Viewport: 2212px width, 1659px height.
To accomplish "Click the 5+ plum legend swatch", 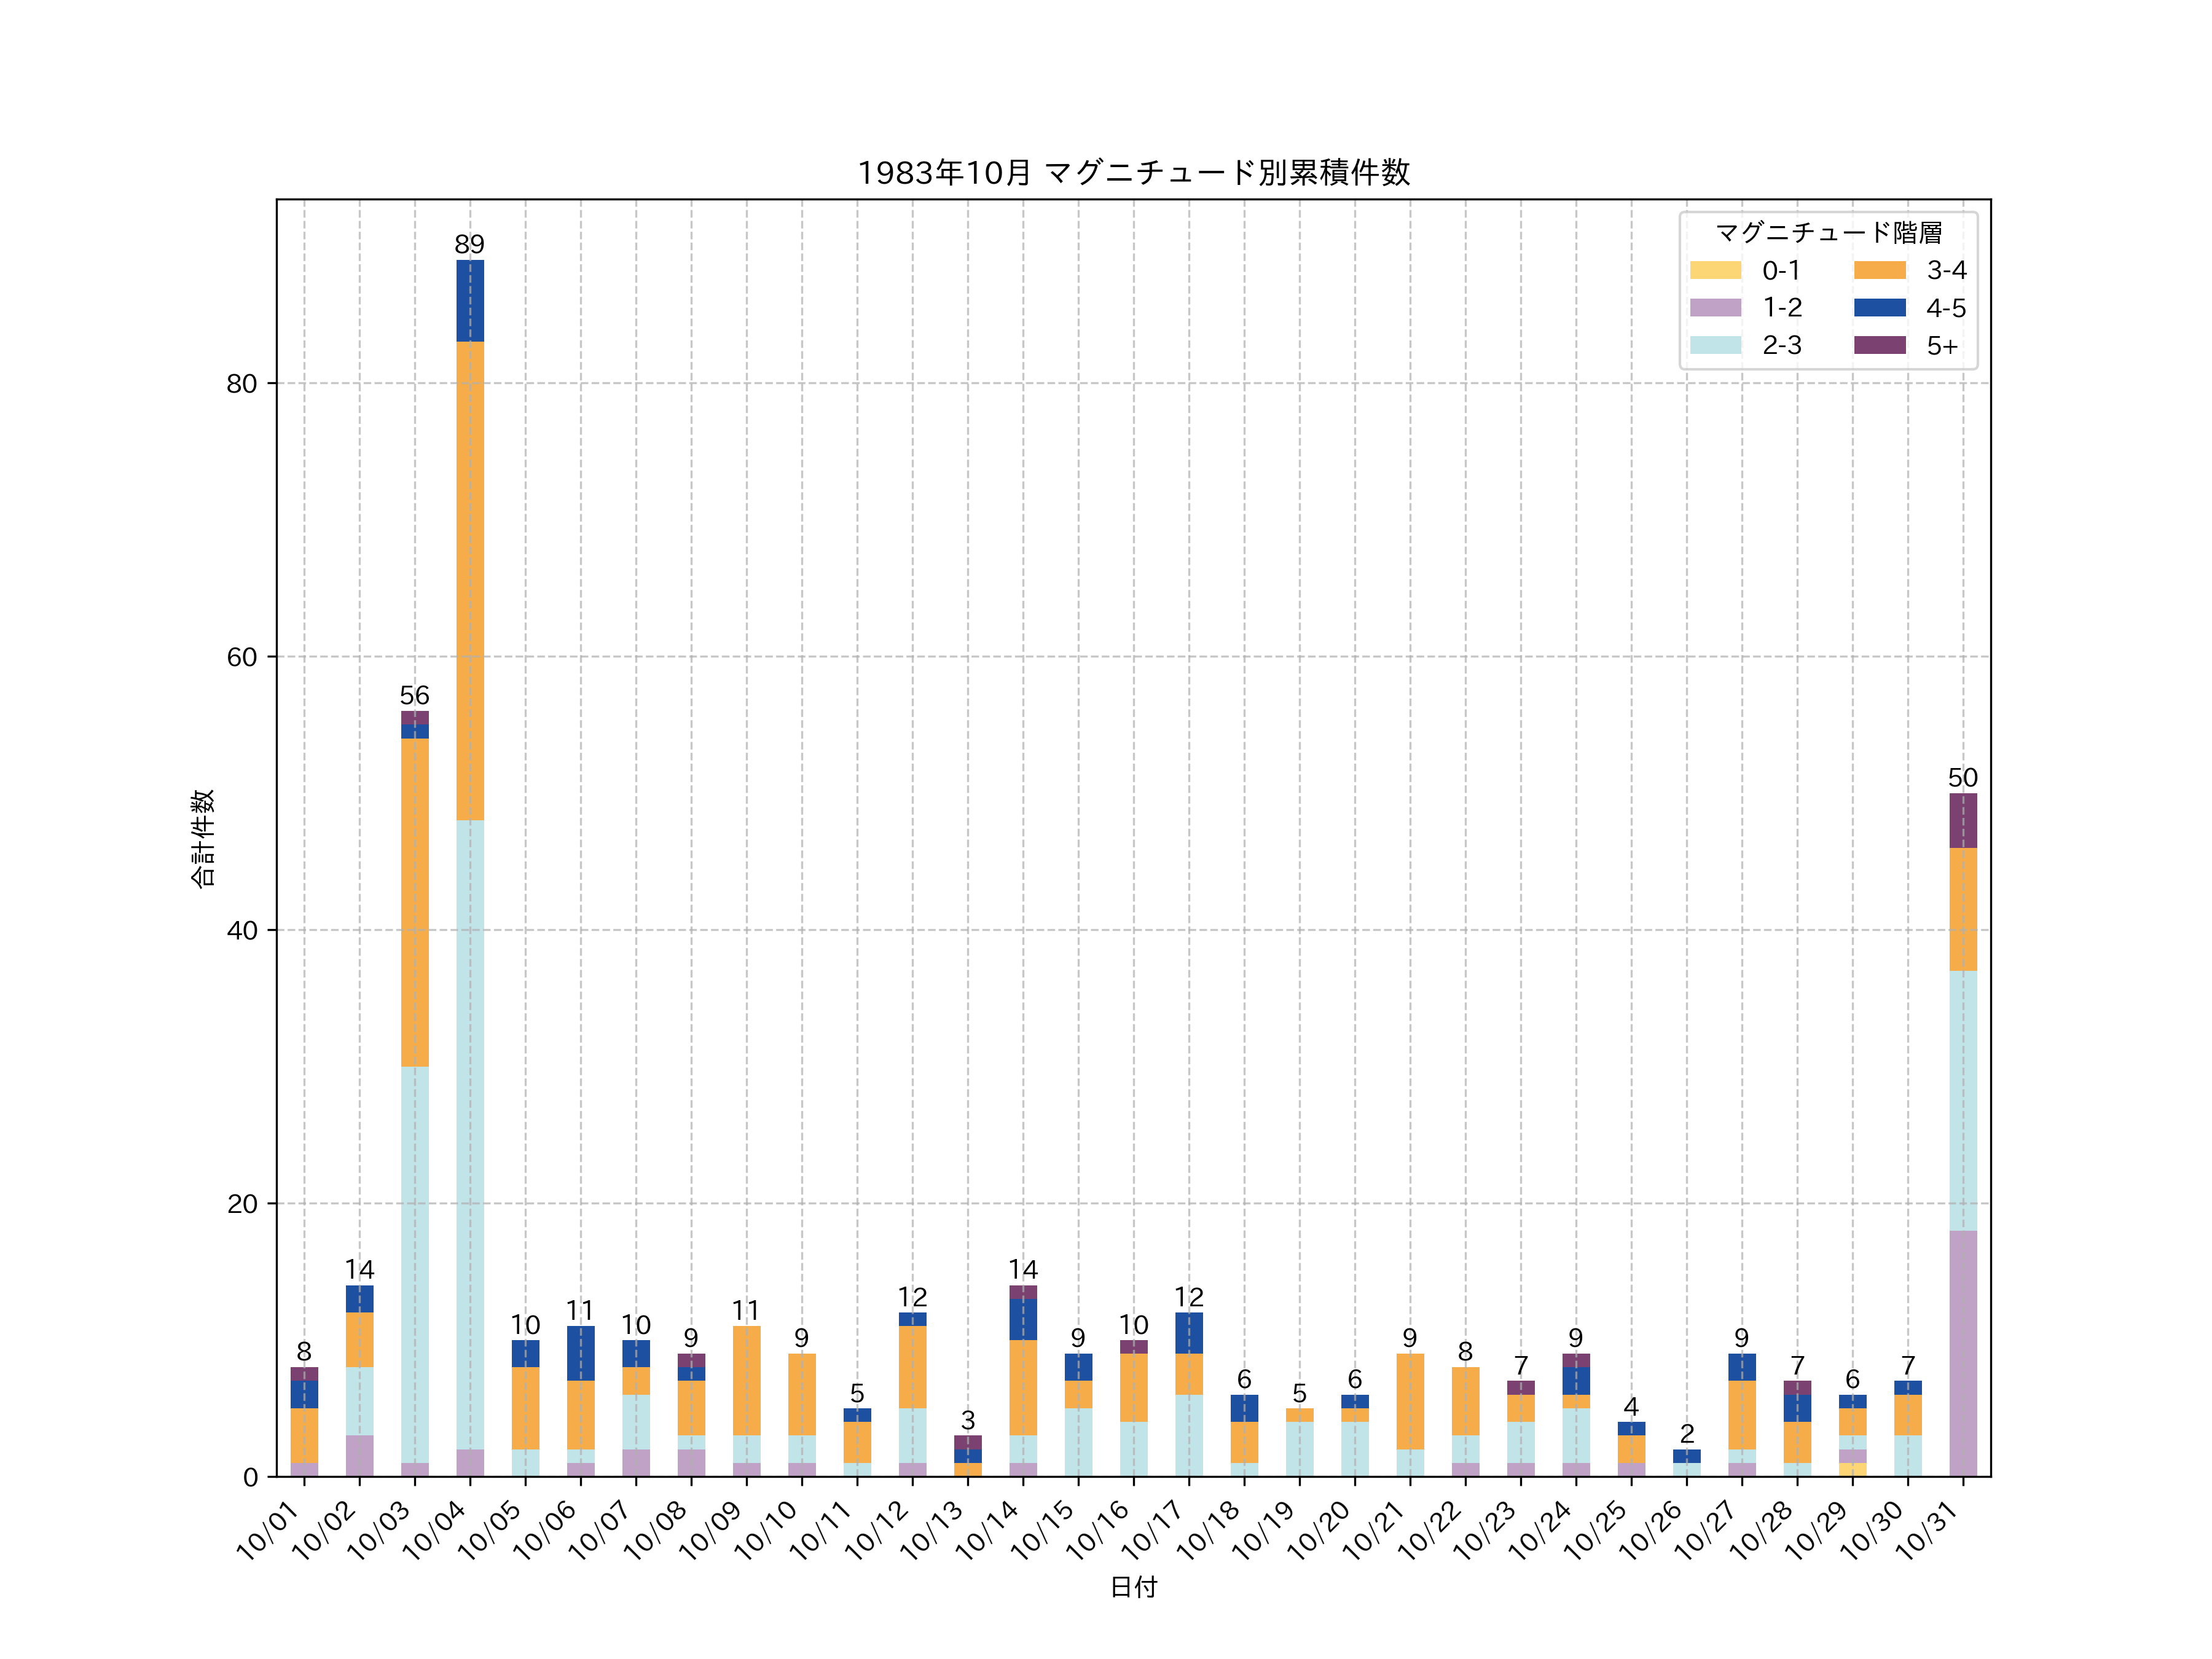I will [1879, 345].
